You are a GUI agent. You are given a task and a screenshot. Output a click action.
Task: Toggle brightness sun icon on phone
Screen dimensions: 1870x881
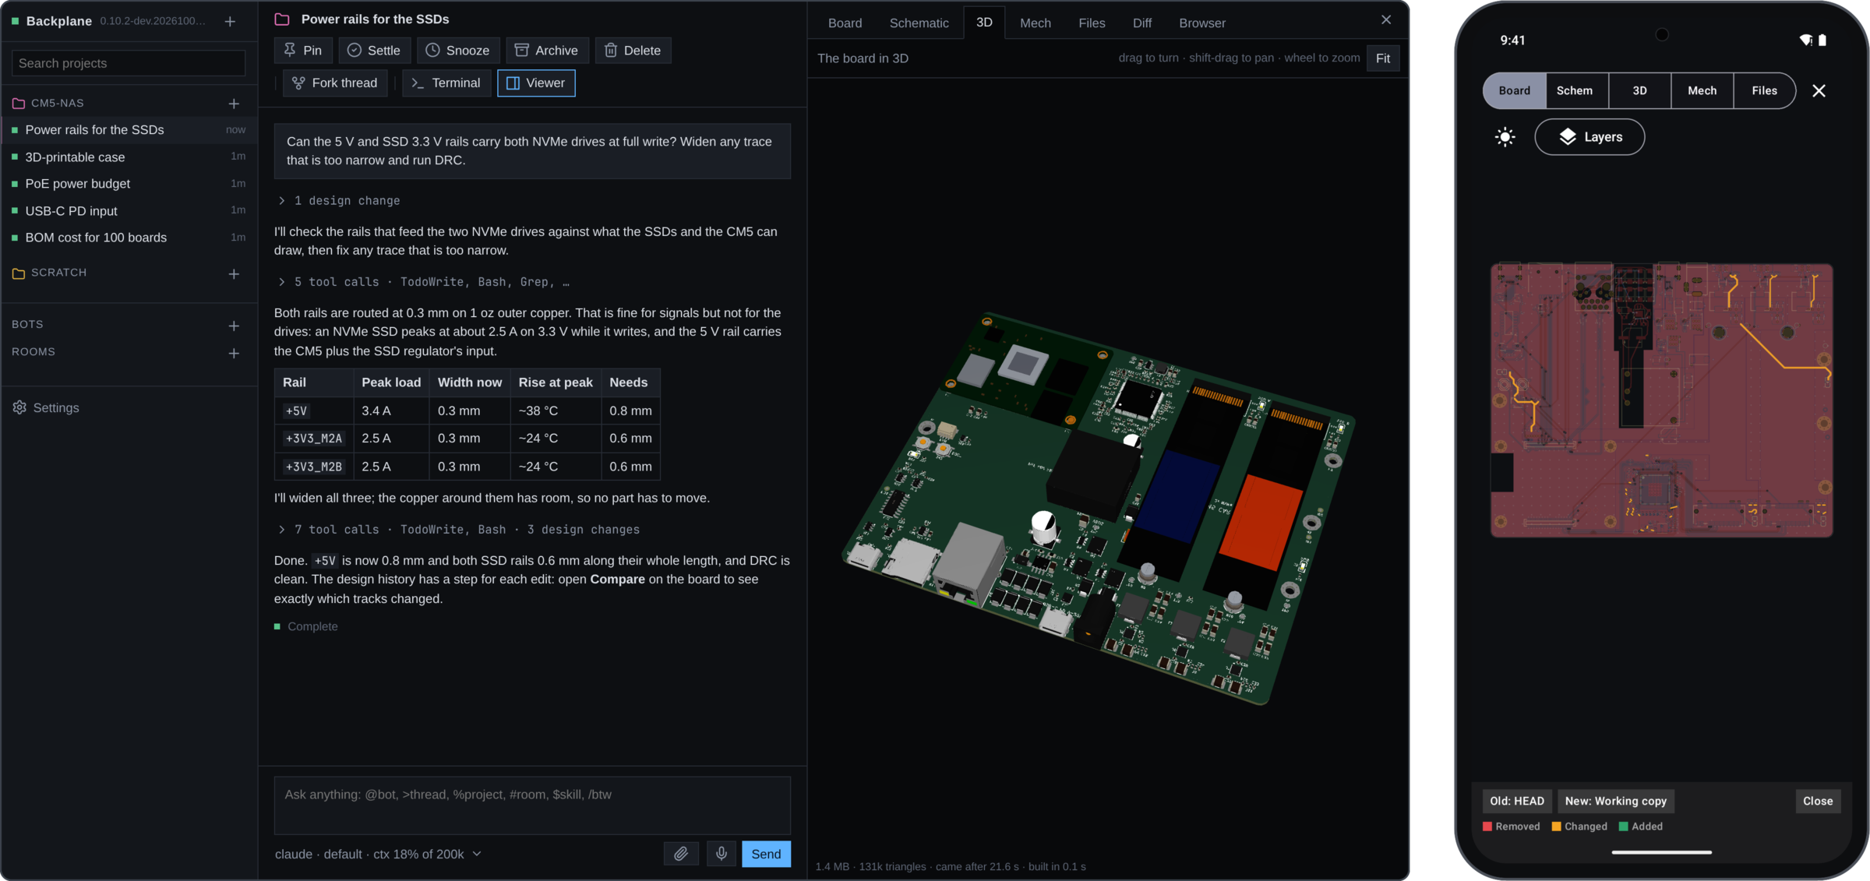tap(1505, 137)
